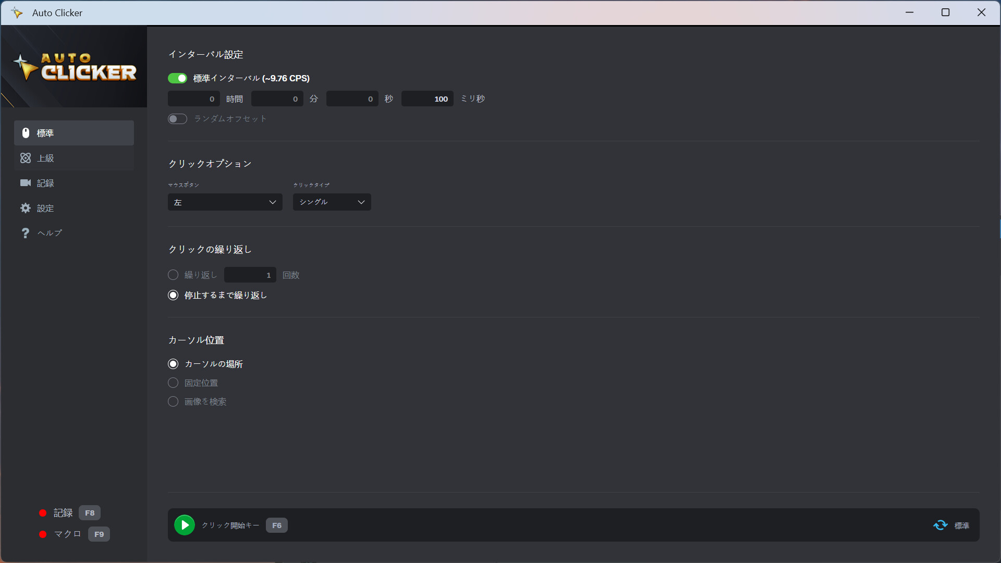1001x563 pixels.
Task: Enable the ランダムオフセット toggle
Action: tap(177, 119)
